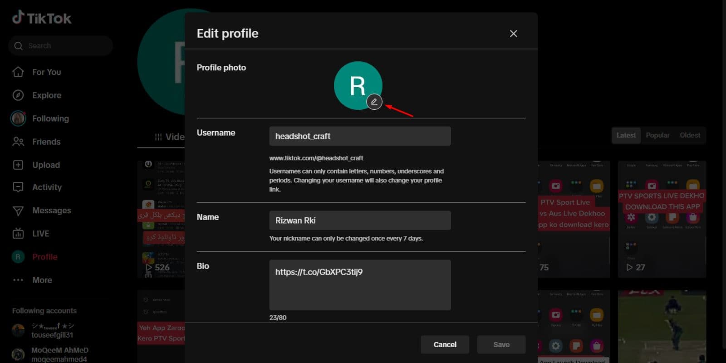Open Profile menu item
The width and height of the screenshot is (726, 363).
44,257
